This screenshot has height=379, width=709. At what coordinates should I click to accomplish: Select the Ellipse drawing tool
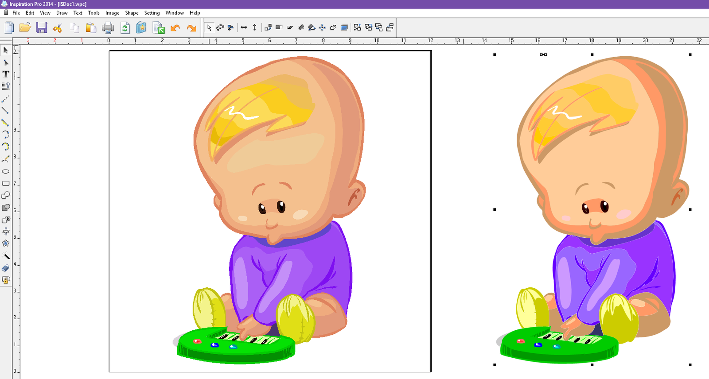[x=6, y=171]
